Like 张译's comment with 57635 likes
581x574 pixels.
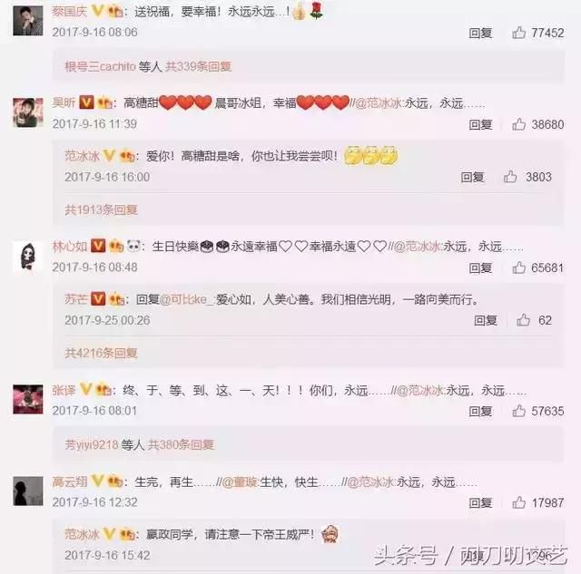(x=518, y=411)
